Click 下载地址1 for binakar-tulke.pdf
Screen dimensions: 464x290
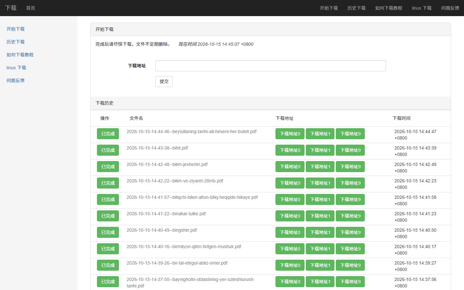coord(320,216)
